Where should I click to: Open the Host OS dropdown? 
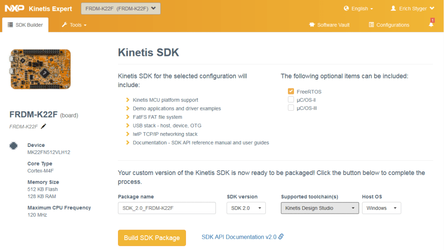click(381, 208)
